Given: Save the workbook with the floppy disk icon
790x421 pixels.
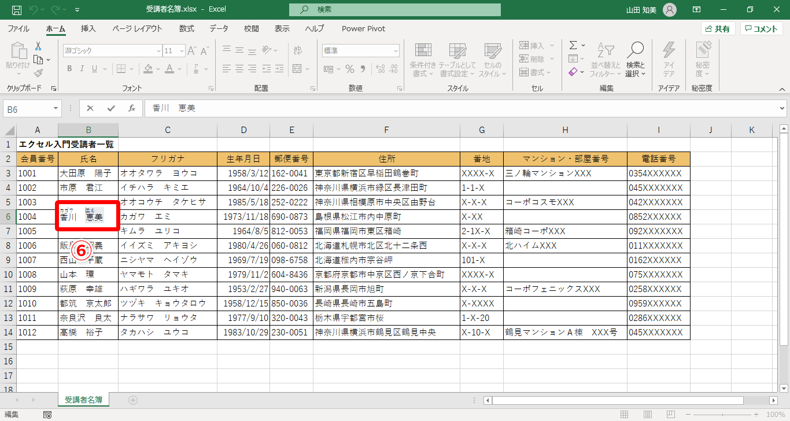Looking at the screenshot, I should pos(17,10).
